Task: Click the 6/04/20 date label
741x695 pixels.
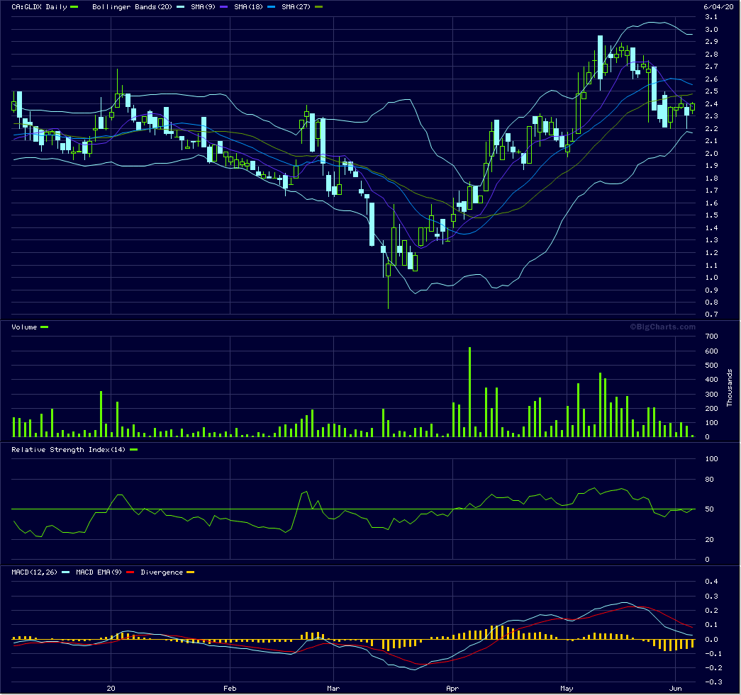Action: coord(718,7)
